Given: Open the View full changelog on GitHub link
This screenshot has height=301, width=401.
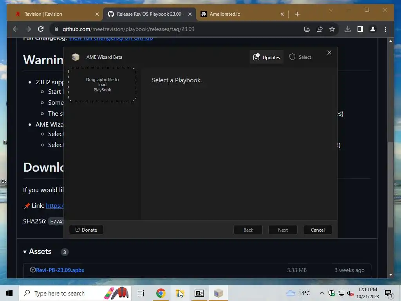Looking at the screenshot, I should (111, 38).
